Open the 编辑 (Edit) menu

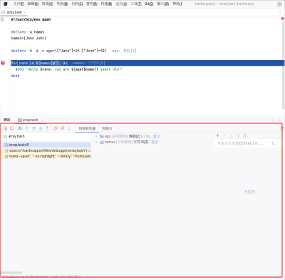(33, 4)
